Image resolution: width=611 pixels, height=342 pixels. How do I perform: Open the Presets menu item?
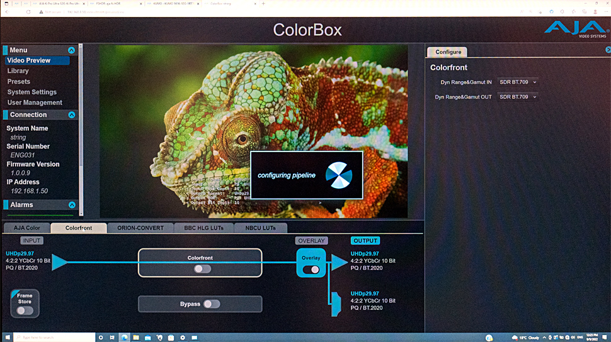19,81
